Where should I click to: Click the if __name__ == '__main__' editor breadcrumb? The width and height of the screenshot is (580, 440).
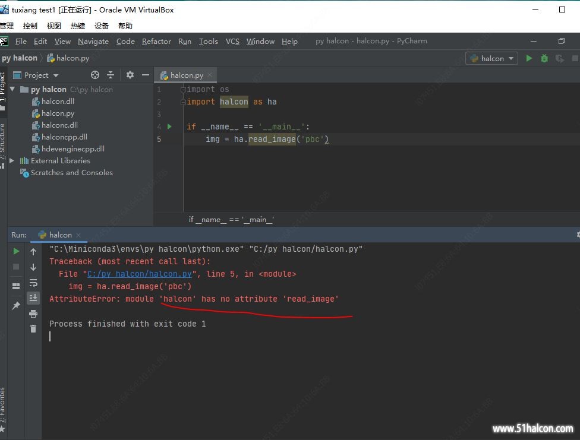pos(231,220)
